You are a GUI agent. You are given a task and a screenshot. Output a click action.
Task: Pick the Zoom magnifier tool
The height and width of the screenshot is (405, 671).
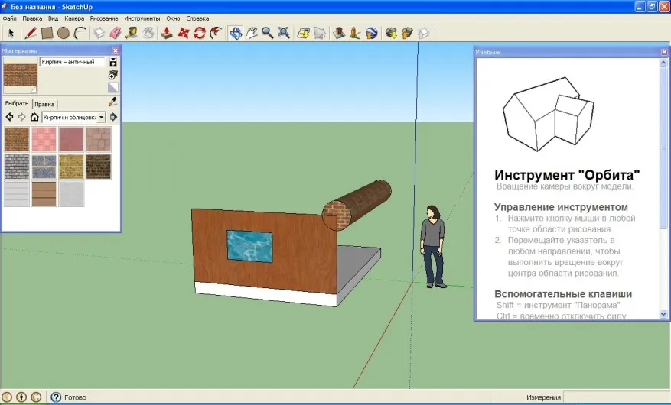pyautogui.click(x=268, y=33)
